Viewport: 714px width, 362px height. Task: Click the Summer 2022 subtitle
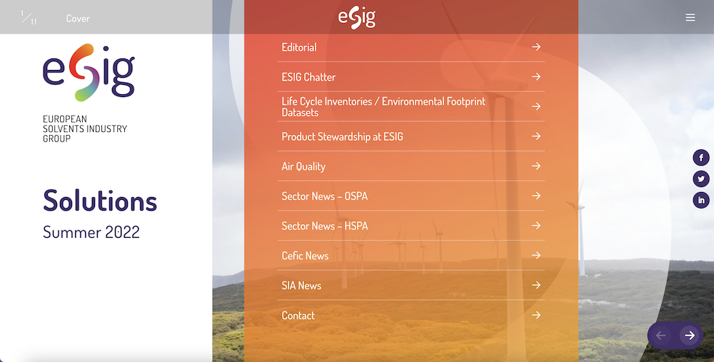click(x=91, y=232)
